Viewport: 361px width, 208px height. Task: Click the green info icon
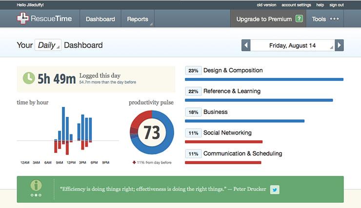click(36, 185)
